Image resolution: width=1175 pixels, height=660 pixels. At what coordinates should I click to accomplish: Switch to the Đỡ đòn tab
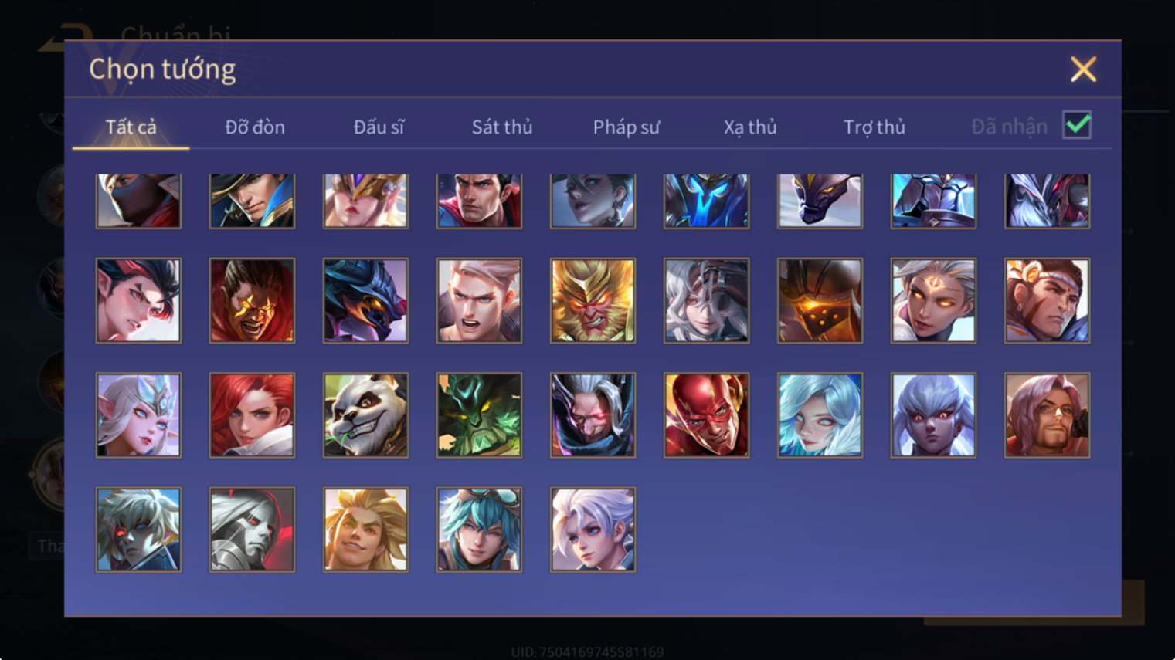(x=255, y=127)
